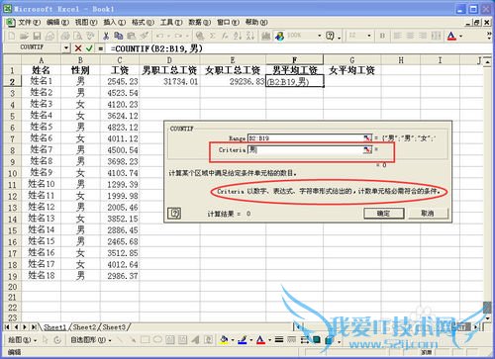
Task: Click the Center alignment icon
Action: [x=410, y=36]
